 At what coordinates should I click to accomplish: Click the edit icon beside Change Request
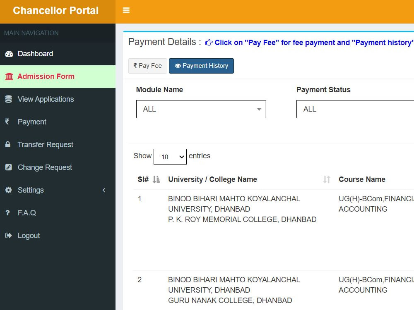[8, 167]
